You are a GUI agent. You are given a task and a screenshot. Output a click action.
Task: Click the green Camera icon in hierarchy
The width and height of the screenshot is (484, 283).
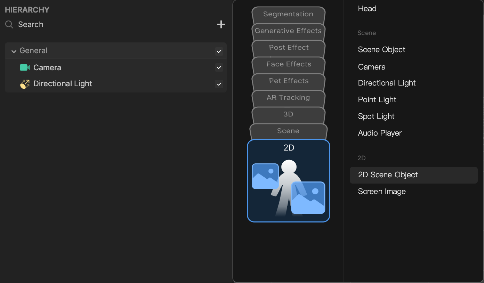point(25,67)
